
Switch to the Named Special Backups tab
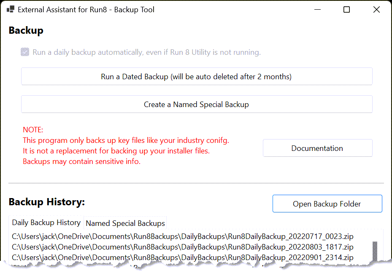click(125, 223)
